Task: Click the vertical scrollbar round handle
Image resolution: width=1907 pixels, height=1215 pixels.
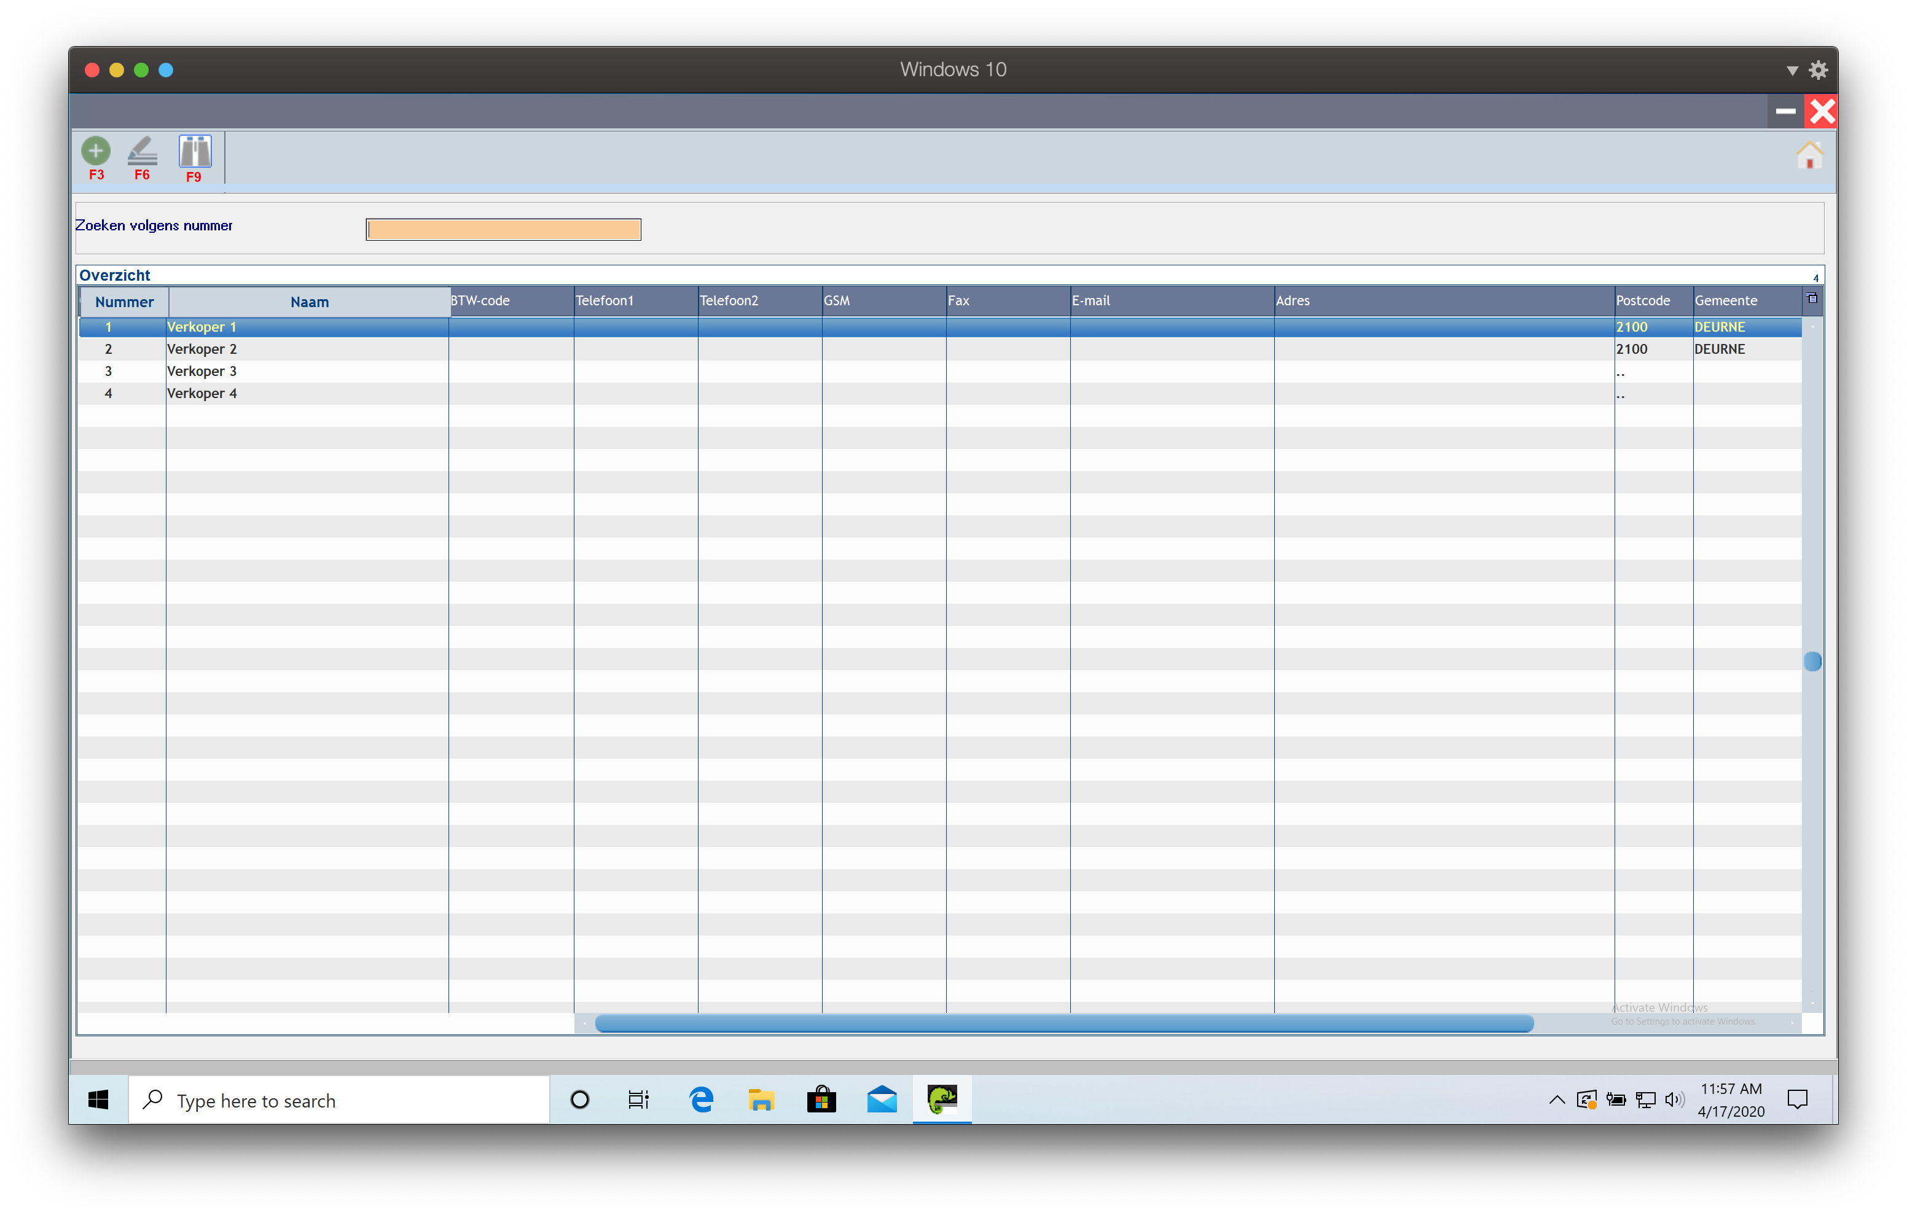Action: [x=1812, y=662]
